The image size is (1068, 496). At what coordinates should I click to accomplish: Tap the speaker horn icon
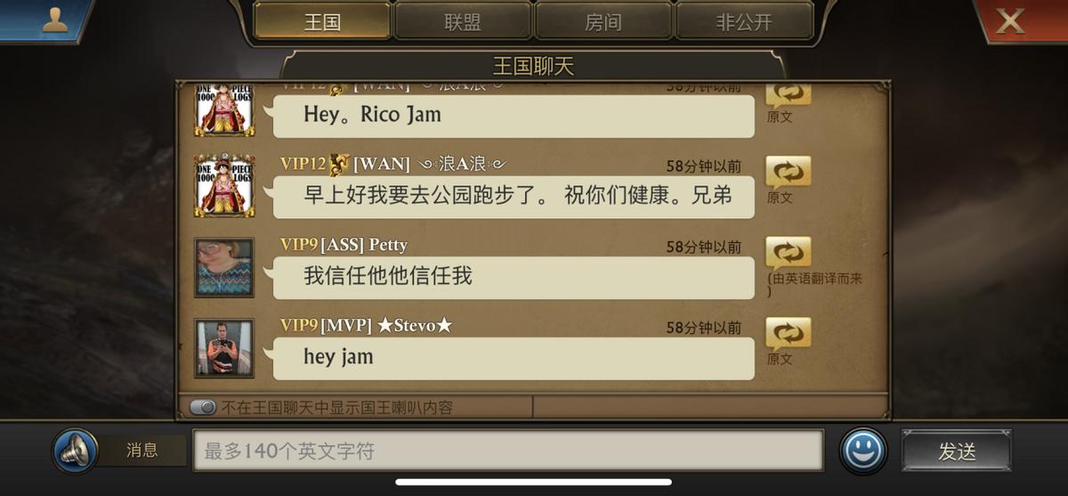[x=76, y=451]
